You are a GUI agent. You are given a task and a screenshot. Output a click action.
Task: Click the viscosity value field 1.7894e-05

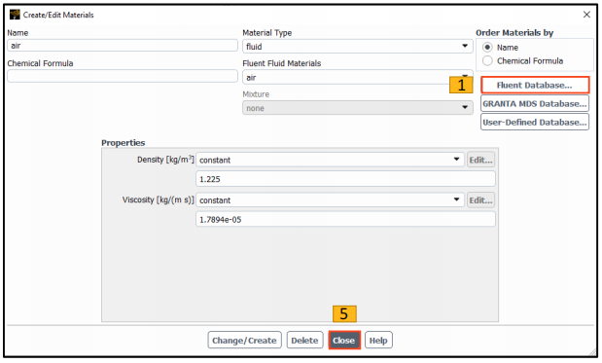click(345, 219)
